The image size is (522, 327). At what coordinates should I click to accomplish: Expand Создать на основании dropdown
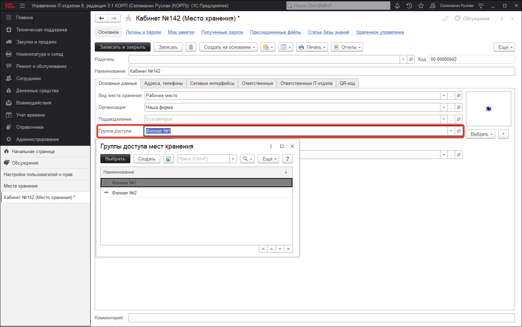point(228,47)
